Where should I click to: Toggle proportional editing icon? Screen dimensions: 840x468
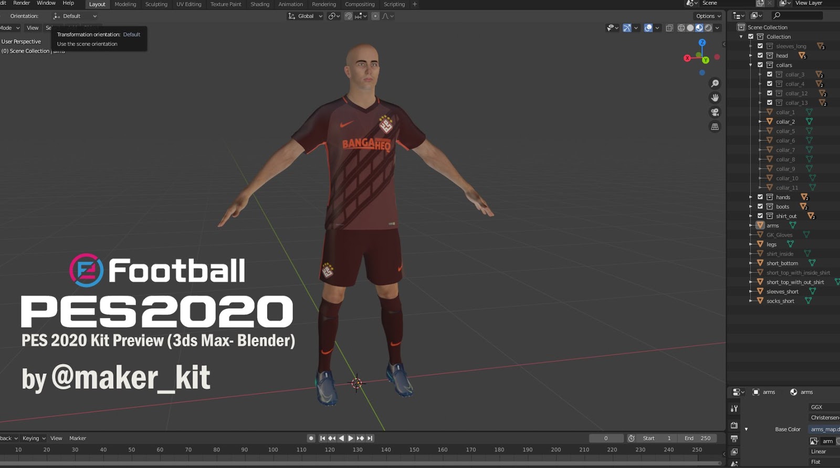pyautogui.click(x=375, y=16)
